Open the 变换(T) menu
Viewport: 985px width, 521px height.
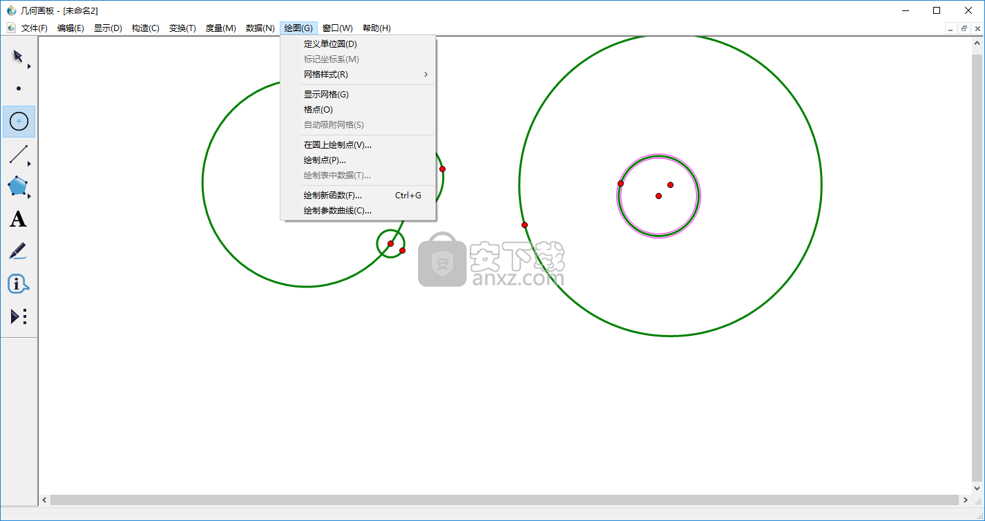click(182, 28)
